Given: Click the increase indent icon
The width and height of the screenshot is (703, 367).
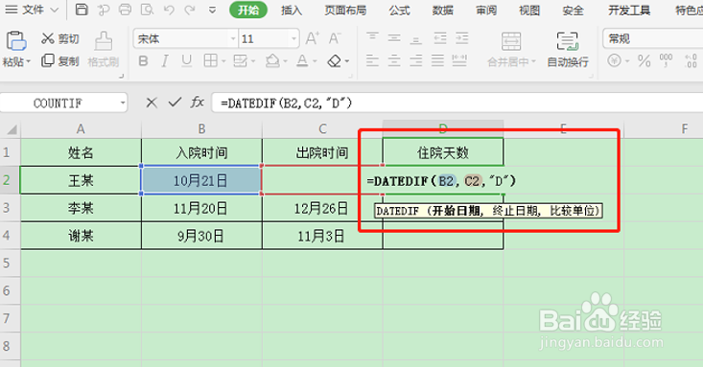Looking at the screenshot, I should coord(461,38).
